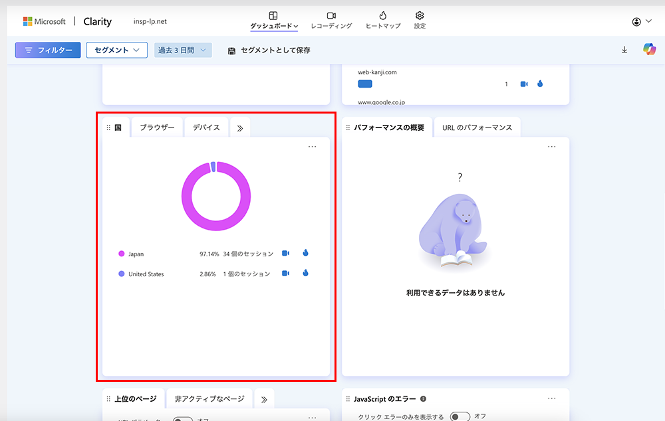Viewport: 665px width, 421px height.
Task: Click the Japan country label
Action: pos(136,254)
